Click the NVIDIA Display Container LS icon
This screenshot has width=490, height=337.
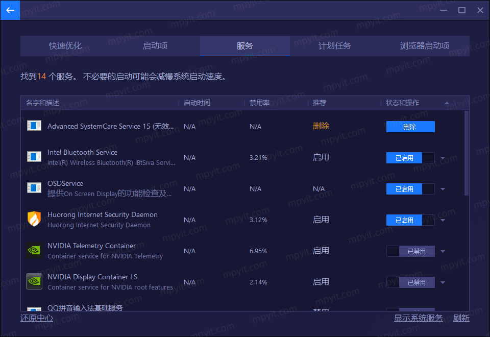[34, 281]
